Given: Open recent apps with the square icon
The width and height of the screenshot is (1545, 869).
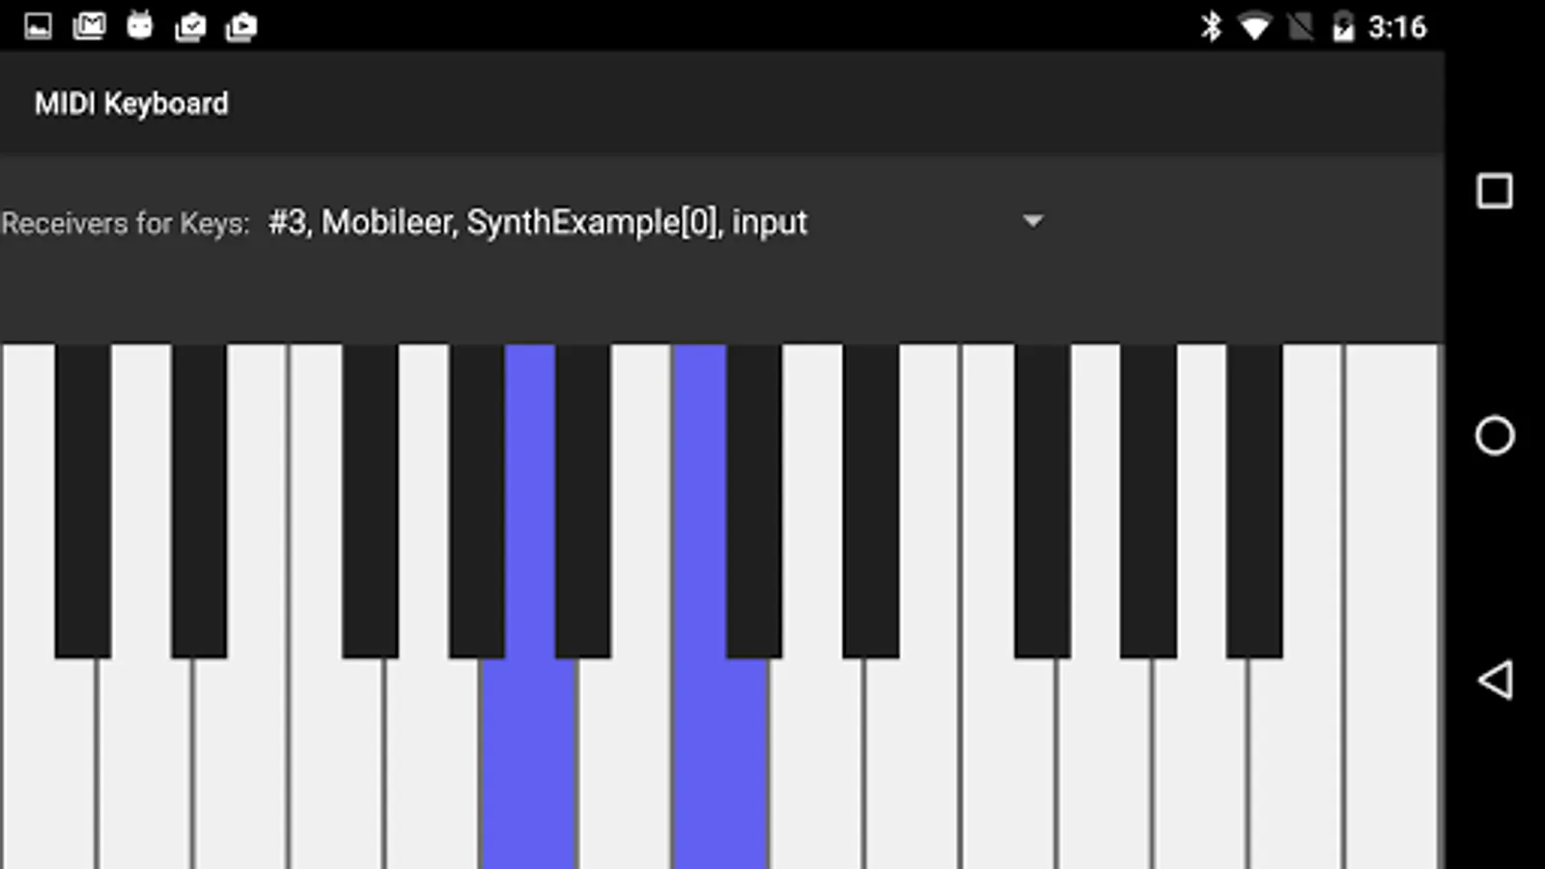Looking at the screenshot, I should click(x=1495, y=191).
